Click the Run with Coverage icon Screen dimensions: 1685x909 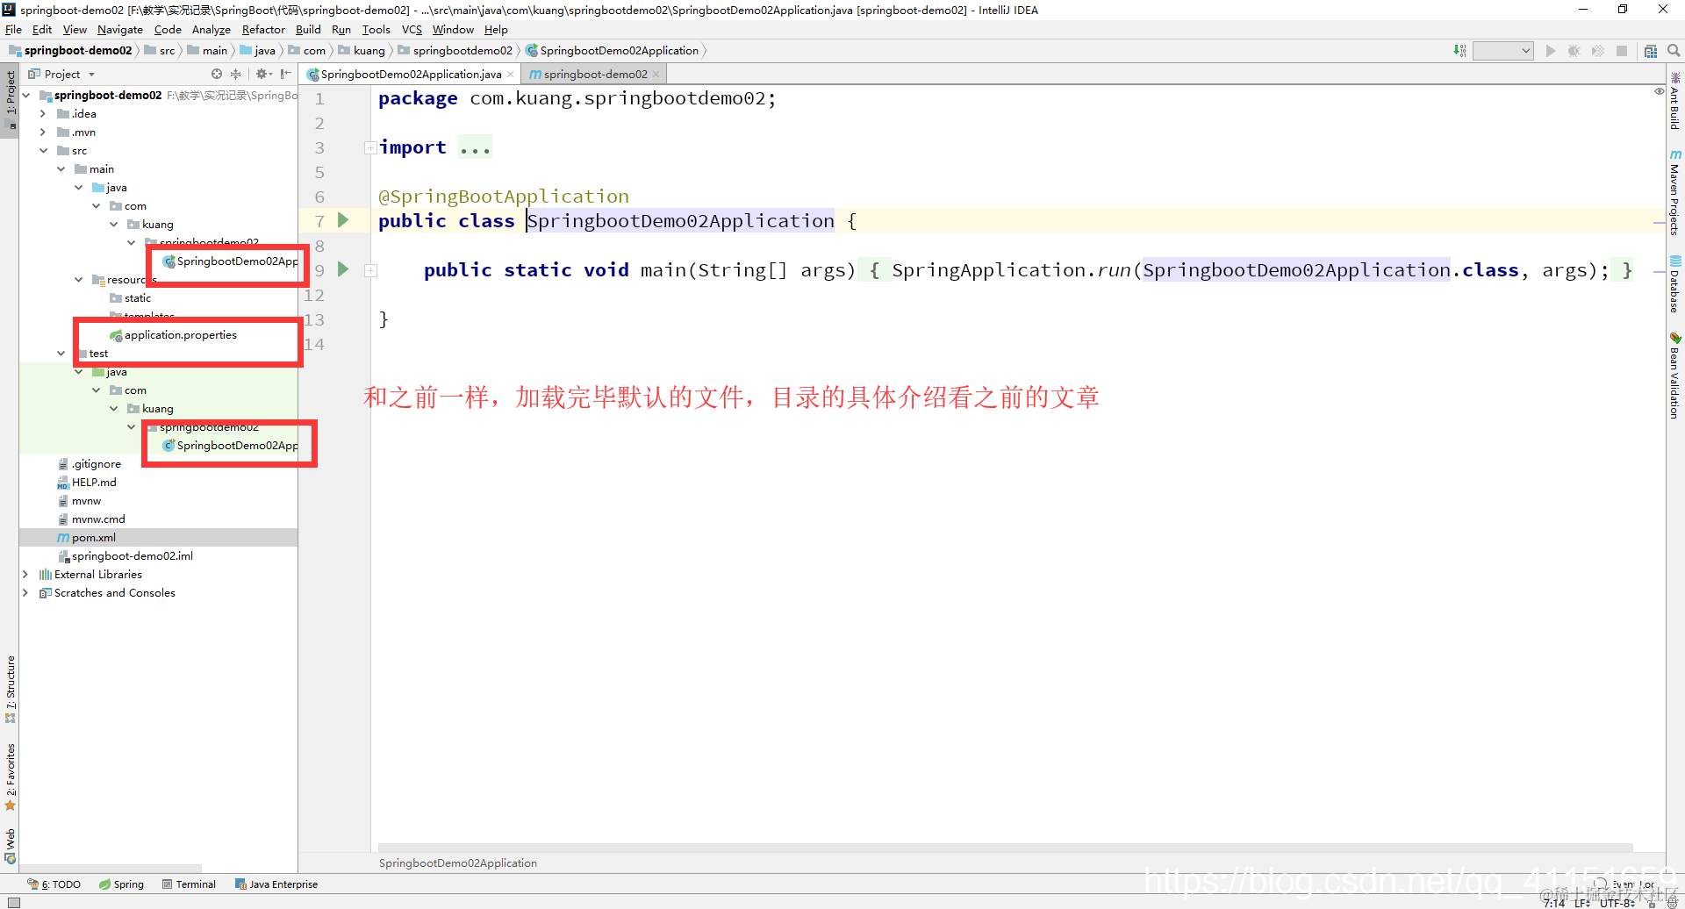[x=1598, y=51]
